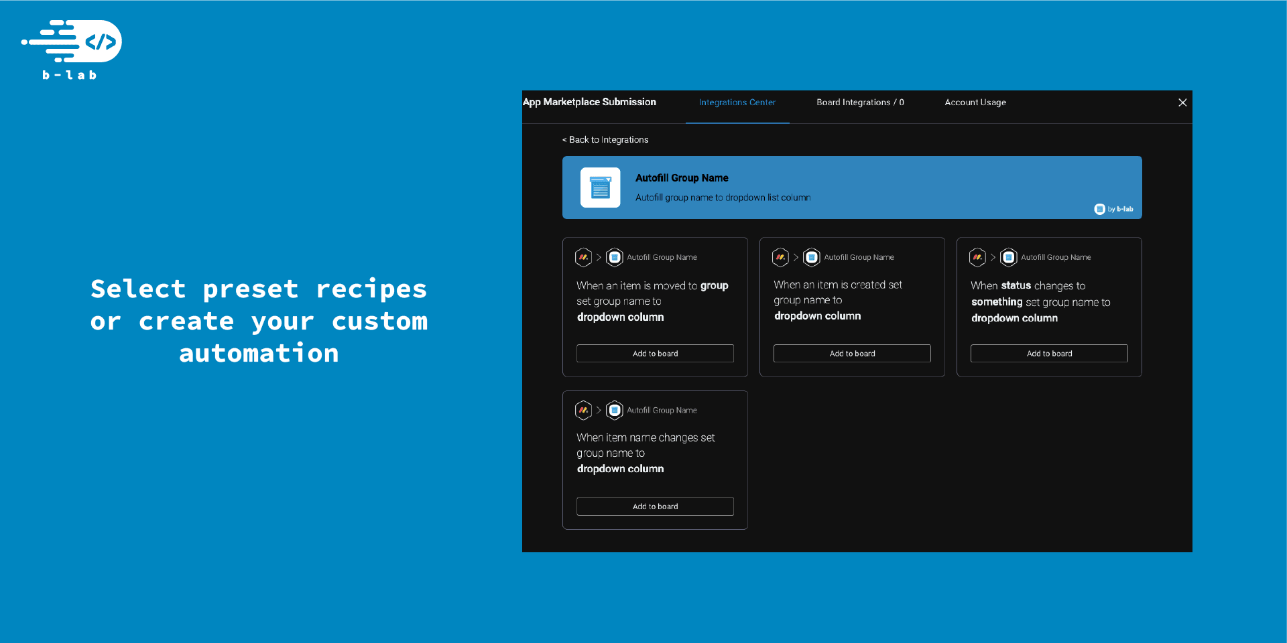Screen dimensions: 1287x643
Task: Click monday icon on 'status changes' card
Action: pyautogui.click(x=978, y=257)
